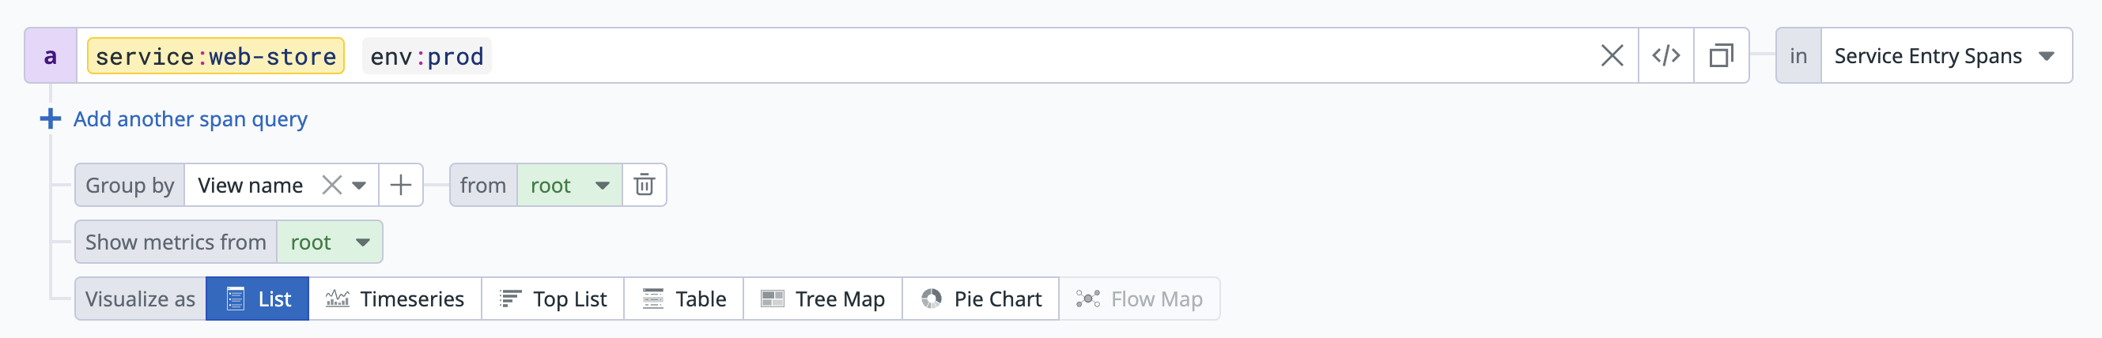The image size is (2102, 338).
Task: Click Add another span query link
Action: coord(190,119)
